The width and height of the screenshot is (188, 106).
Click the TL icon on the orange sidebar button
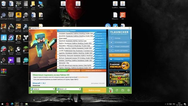point(111,55)
